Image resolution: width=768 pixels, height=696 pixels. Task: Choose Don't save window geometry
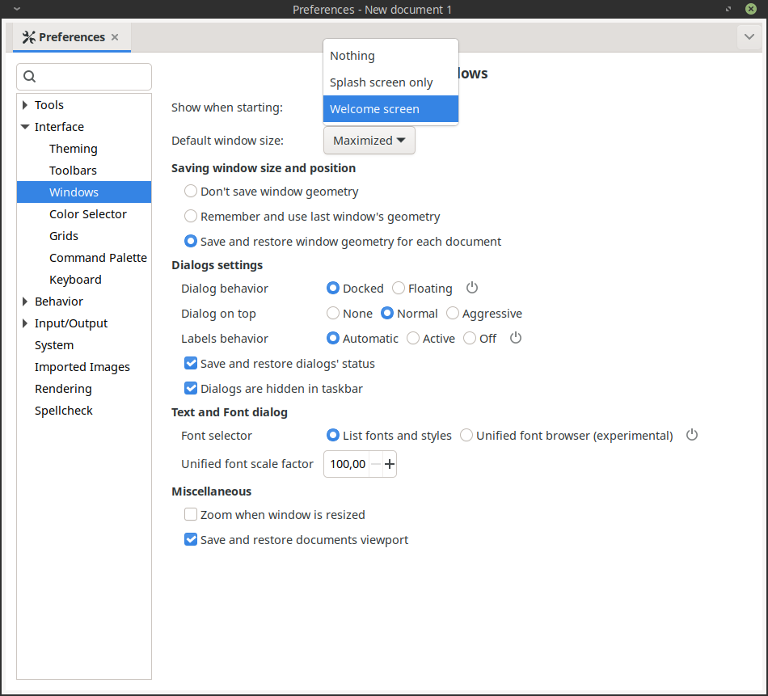191,192
